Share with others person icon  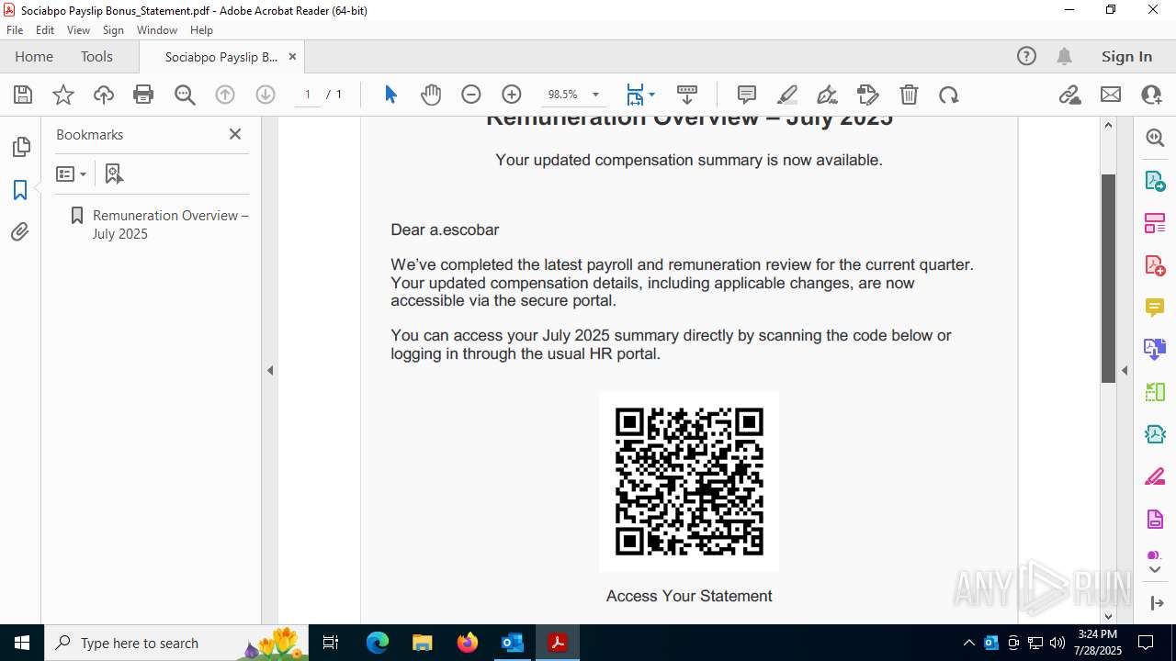pos(1151,95)
